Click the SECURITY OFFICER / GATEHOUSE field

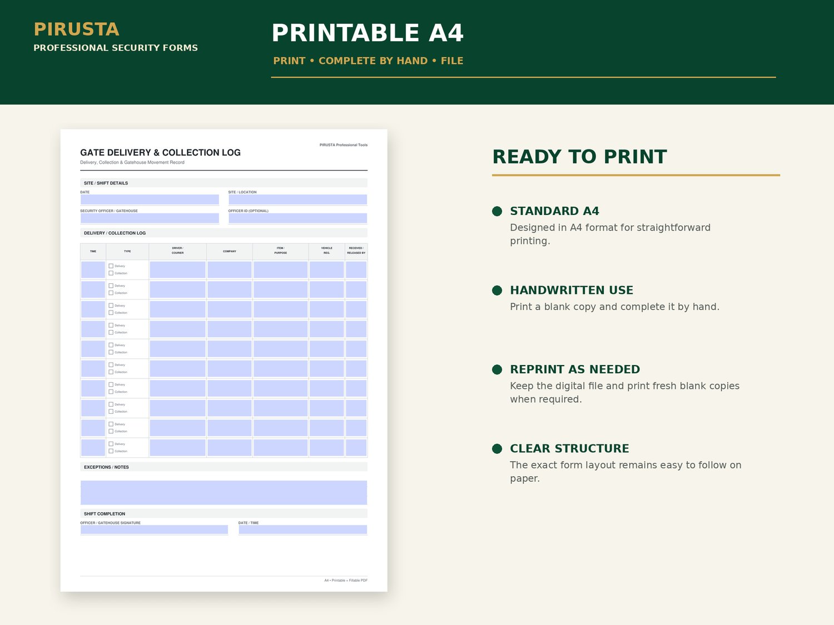pos(150,218)
